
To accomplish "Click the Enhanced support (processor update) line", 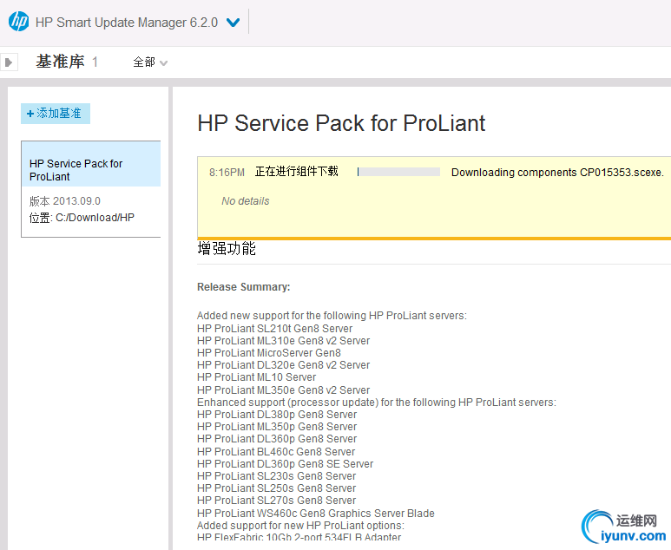I will (377, 403).
